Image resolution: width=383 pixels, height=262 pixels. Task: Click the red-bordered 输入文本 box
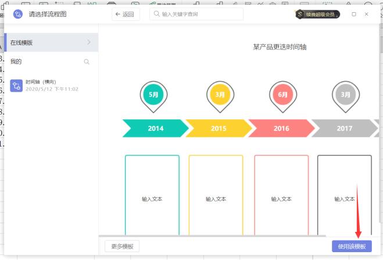(x=281, y=195)
